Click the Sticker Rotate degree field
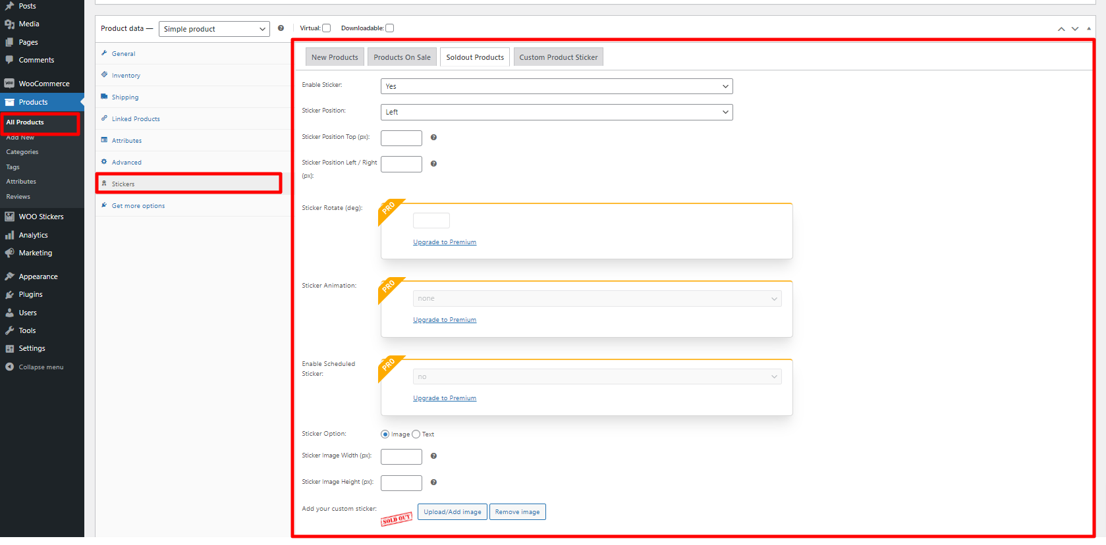 pos(431,221)
